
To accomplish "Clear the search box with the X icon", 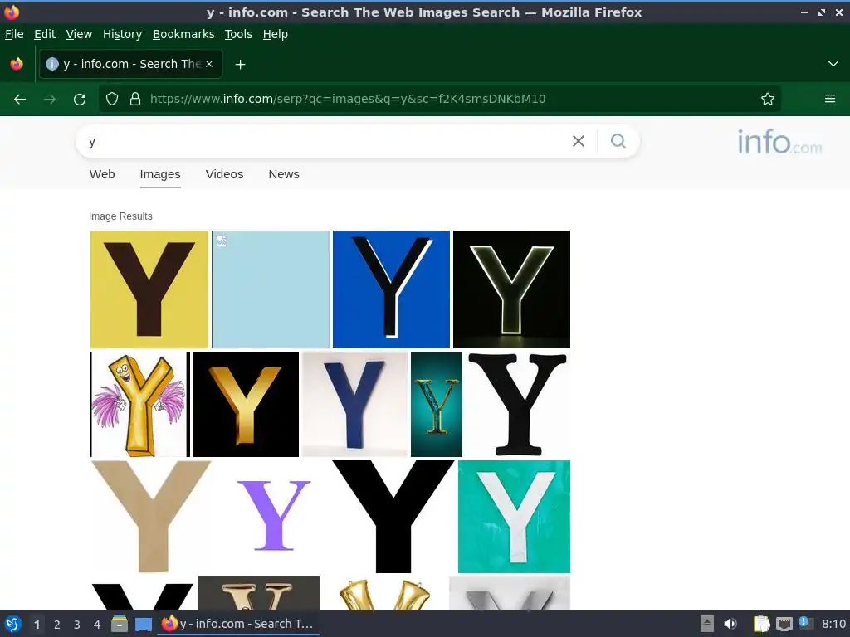I will (579, 141).
